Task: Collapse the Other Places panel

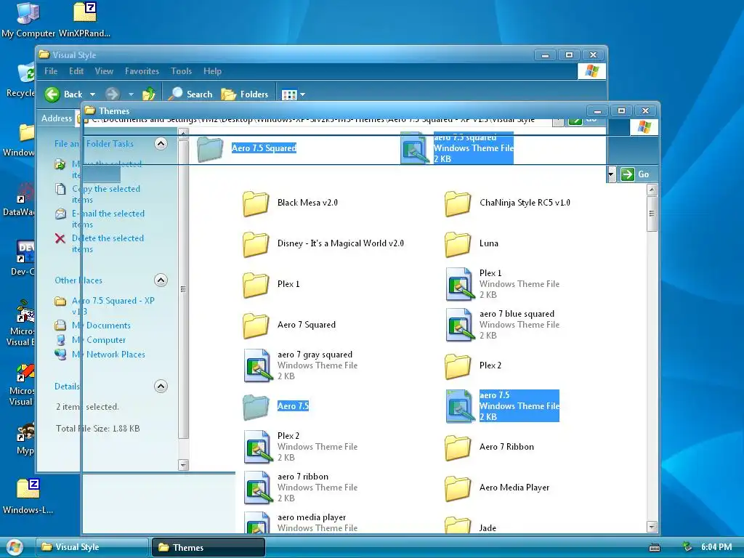Action: click(x=161, y=280)
